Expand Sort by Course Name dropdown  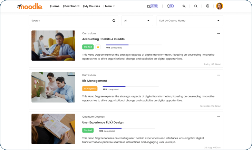[x=190, y=21]
